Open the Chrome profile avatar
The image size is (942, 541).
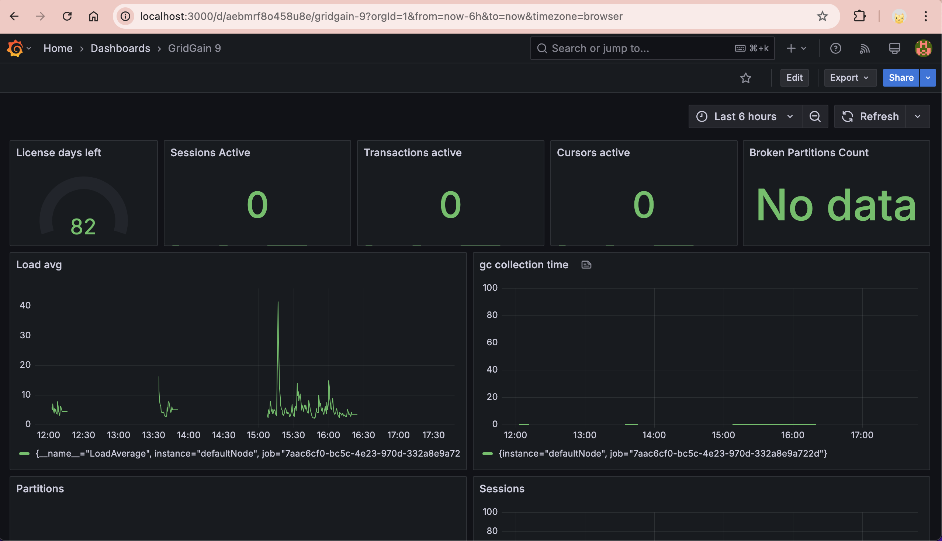[x=899, y=16]
